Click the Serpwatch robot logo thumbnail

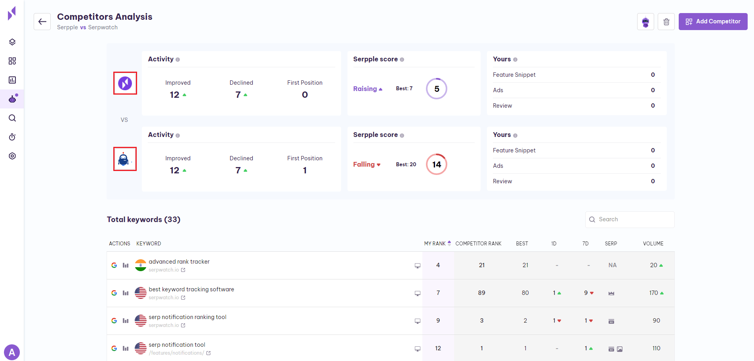click(125, 159)
